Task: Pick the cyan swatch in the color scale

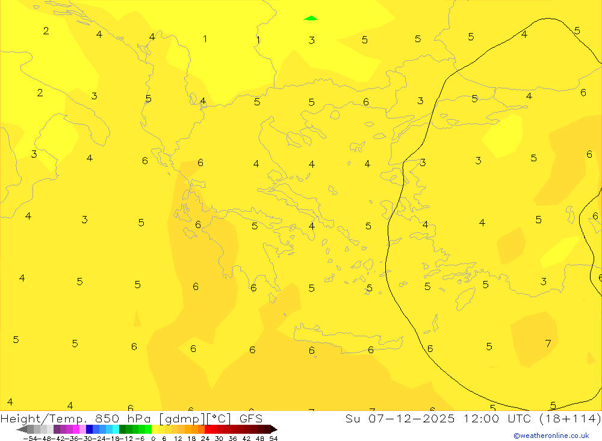Action: pyautogui.click(x=116, y=430)
